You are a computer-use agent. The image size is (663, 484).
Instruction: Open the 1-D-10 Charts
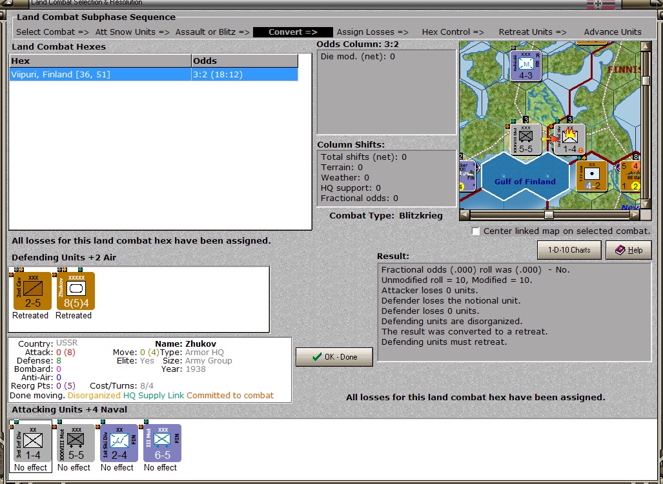(569, 250)
